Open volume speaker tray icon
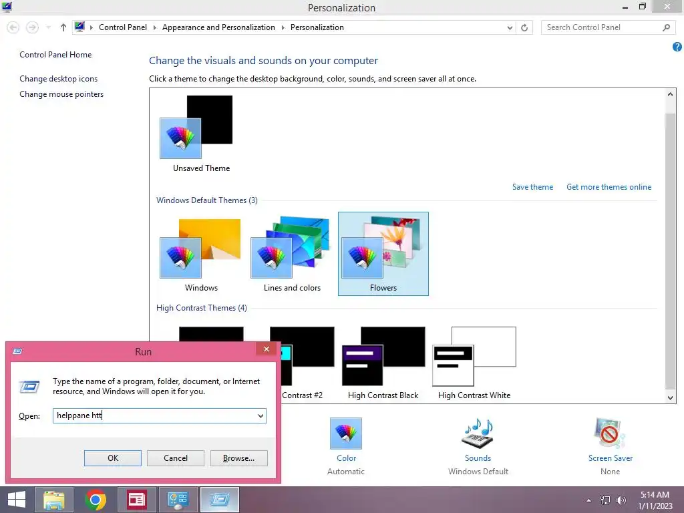 coord(621,500)
